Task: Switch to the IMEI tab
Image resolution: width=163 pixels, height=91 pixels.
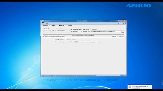Action: (53, 26)
